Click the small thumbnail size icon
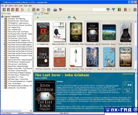138x115 pixels. coord(38,18)
